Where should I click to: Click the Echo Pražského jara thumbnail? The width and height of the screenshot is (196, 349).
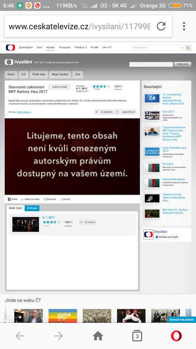152,151
